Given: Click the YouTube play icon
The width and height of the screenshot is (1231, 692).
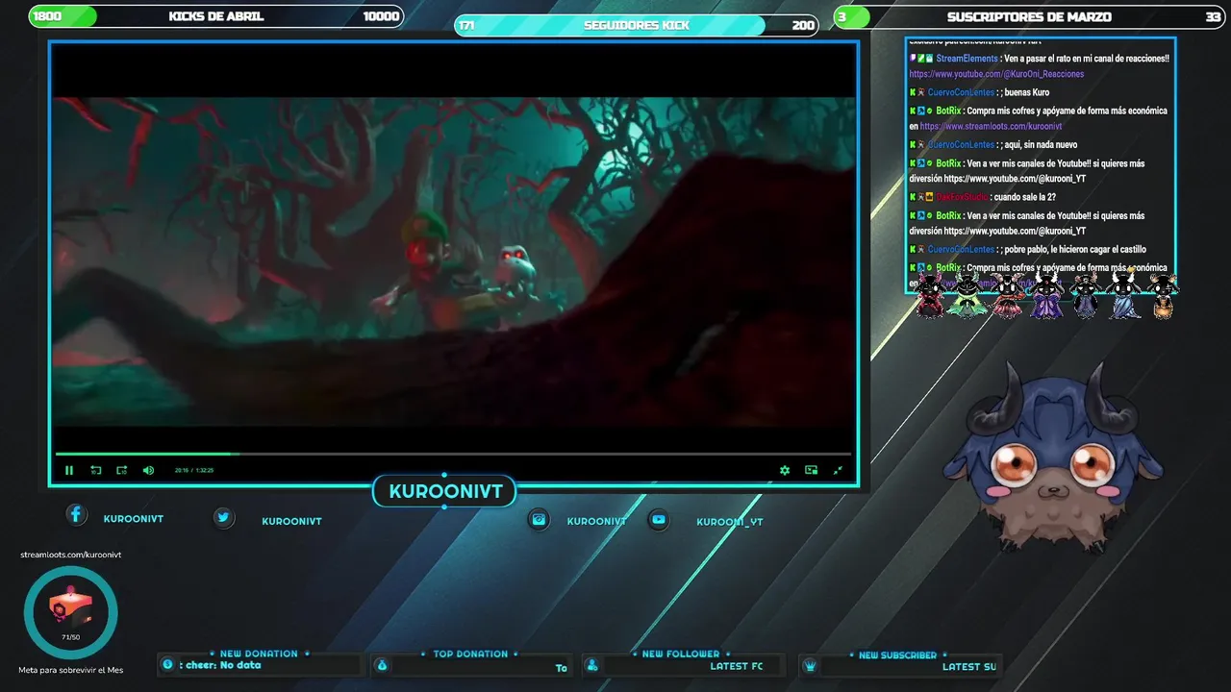Looking at the screenshot, I should 658,519.
